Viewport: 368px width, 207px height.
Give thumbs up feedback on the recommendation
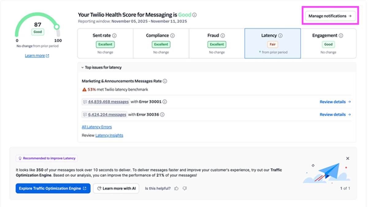click(176, 188)
